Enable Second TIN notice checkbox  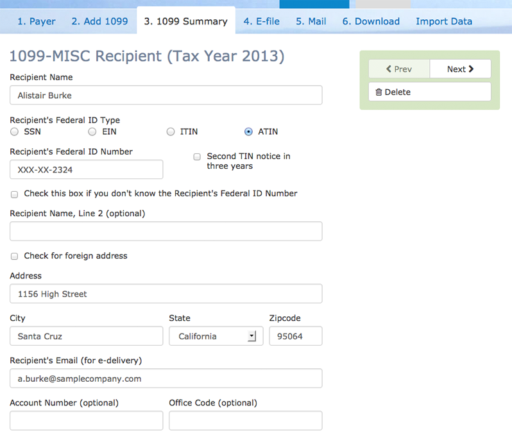point(197,157)
